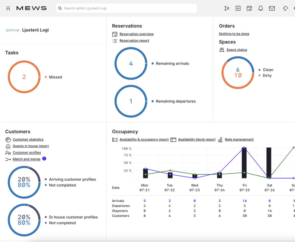295x242 pixels.
Task: Click the Space status bed icon
Action: [222, 50]
